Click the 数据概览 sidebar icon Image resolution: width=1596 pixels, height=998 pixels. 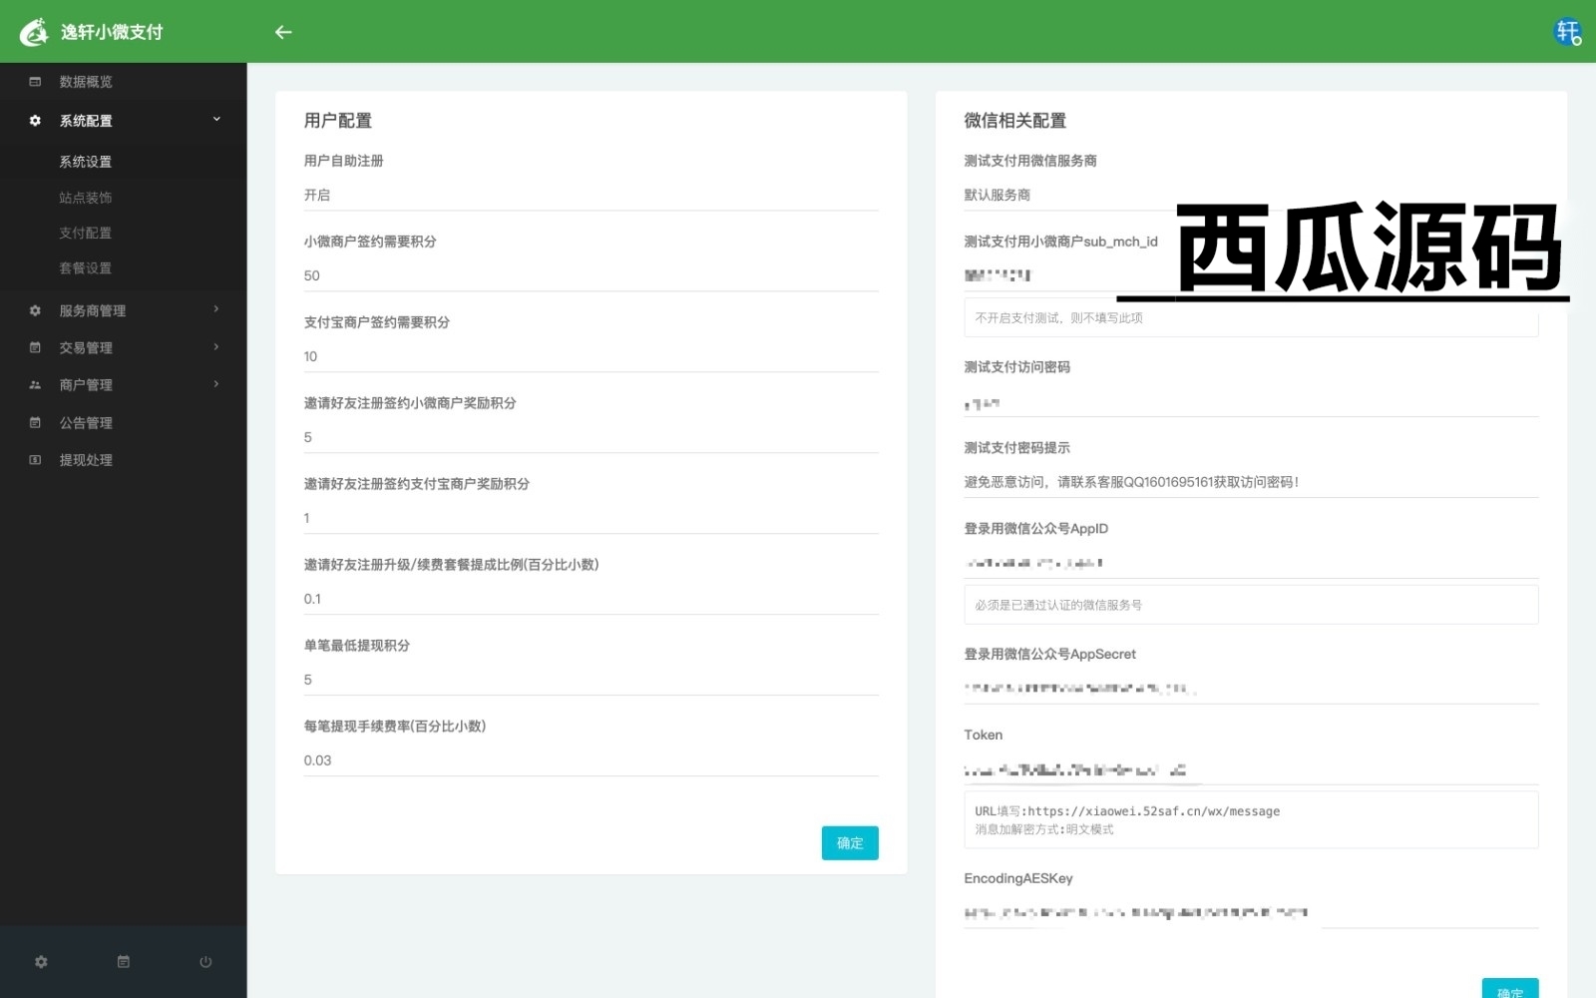36,82
